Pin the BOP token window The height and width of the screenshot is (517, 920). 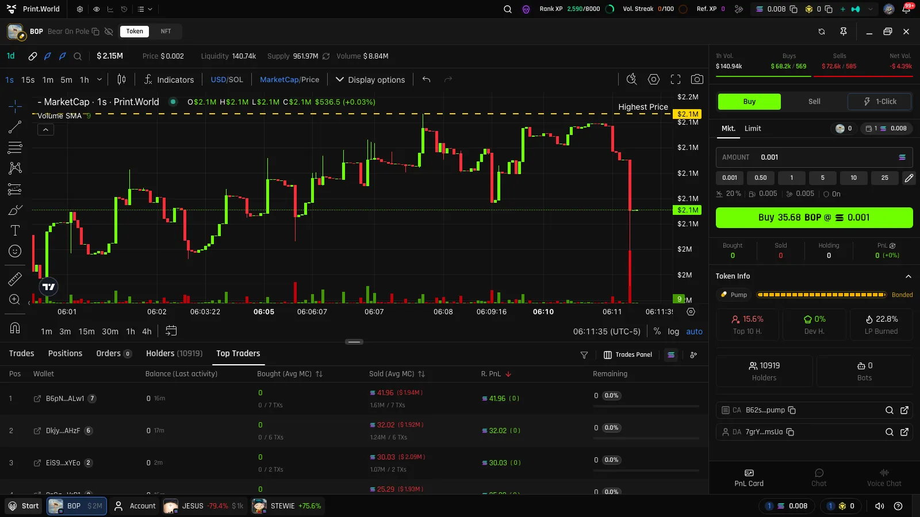pyautogui.click(x=844, y=32)
